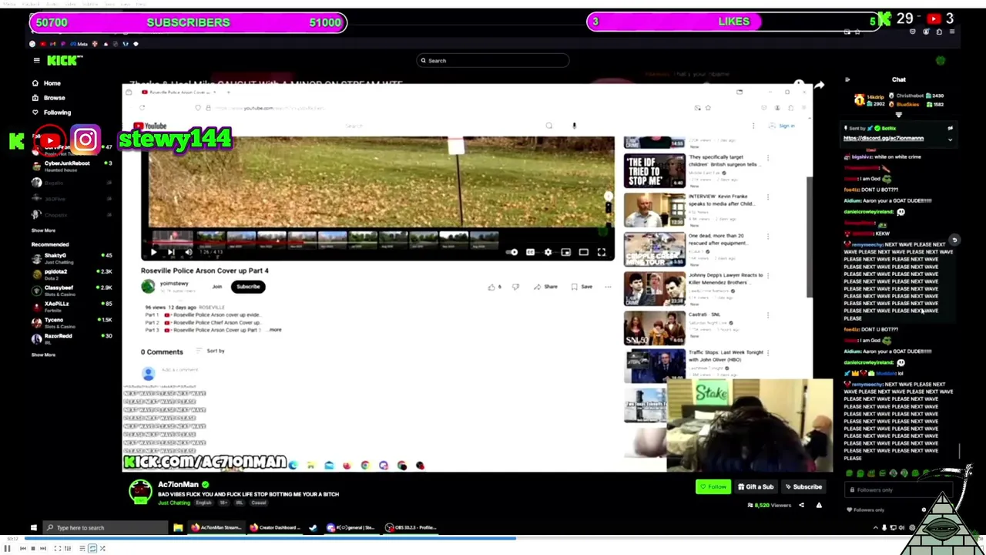Open the Kick sidebar hamburger menu
986x555 pixels.
coord(36,60)
